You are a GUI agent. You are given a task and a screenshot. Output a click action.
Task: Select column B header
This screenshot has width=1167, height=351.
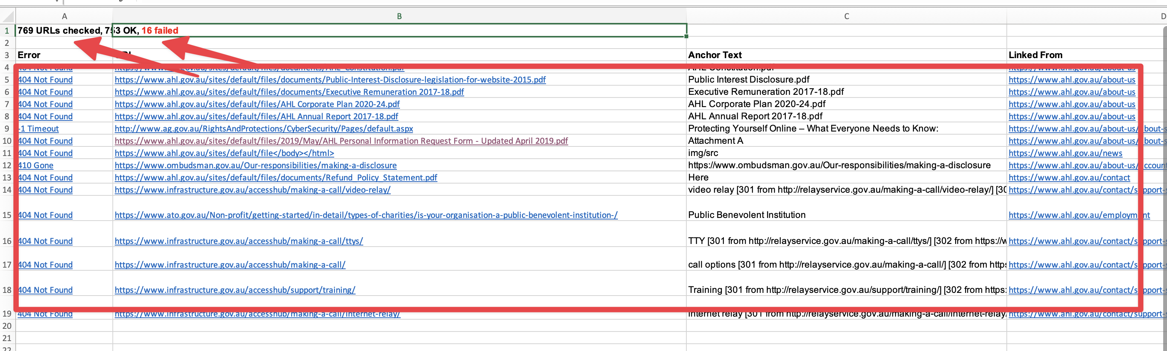pos(399,16)
